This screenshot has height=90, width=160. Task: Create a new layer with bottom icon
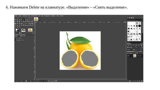tap(128, 81)
